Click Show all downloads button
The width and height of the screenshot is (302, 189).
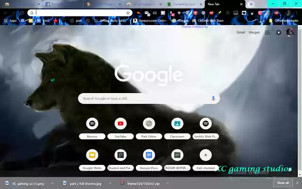283,183
